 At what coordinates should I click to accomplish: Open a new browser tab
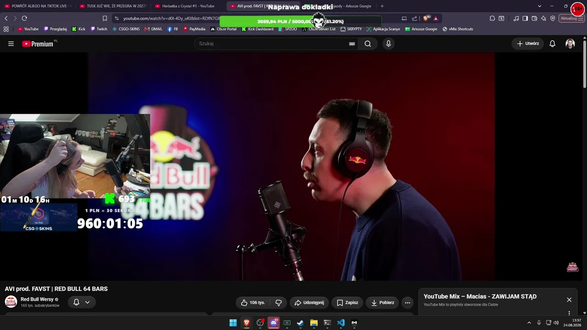382,6
